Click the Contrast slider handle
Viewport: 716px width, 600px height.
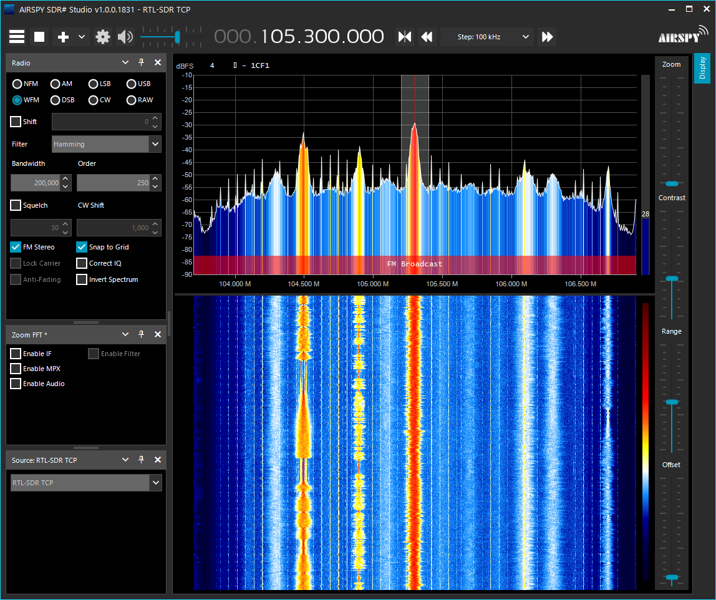tap(672, 279)
